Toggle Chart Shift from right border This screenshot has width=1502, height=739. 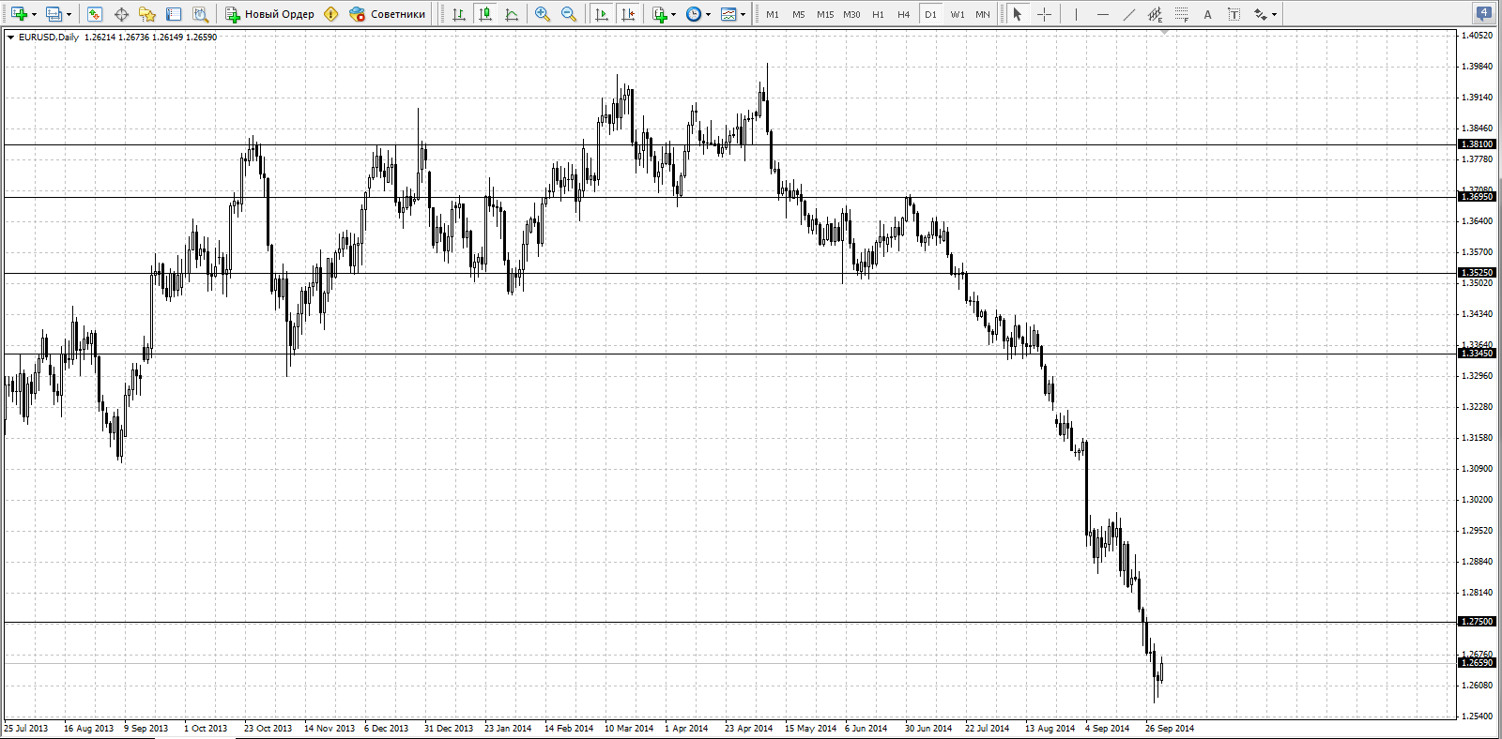[628, 14]
